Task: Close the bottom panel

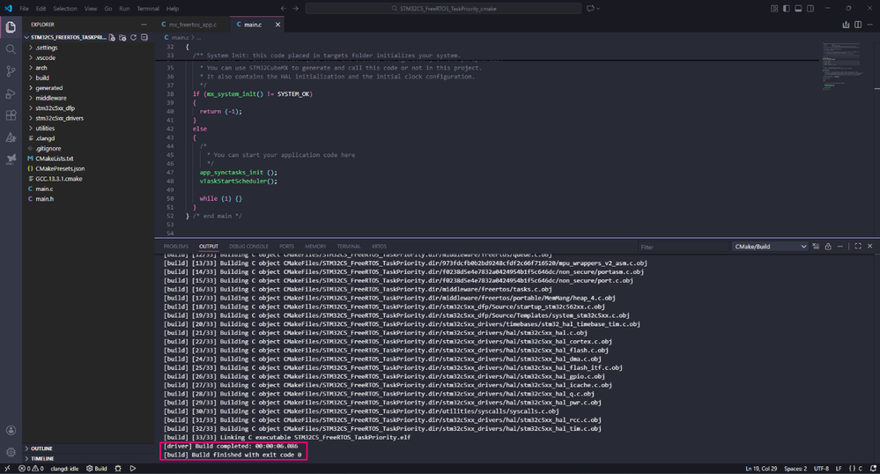Action: pyautogui.click(x=870, y=247)
